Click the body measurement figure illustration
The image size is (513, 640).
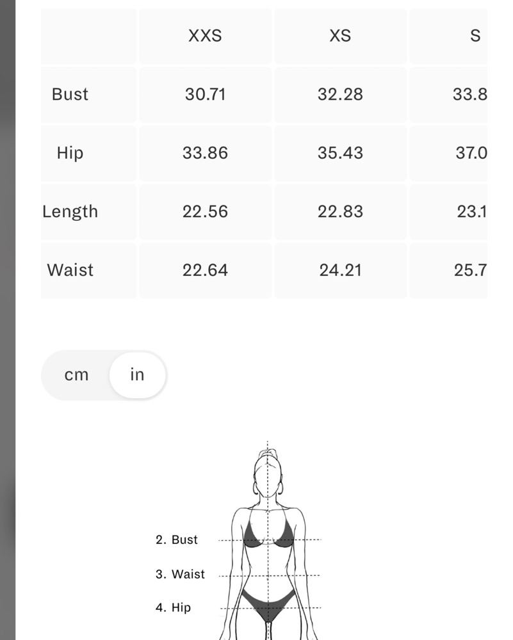pyautogui.click(x=268, y=543)
